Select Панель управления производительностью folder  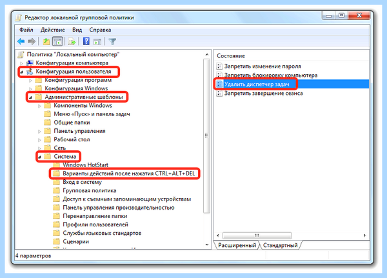[x=119, y=208]
